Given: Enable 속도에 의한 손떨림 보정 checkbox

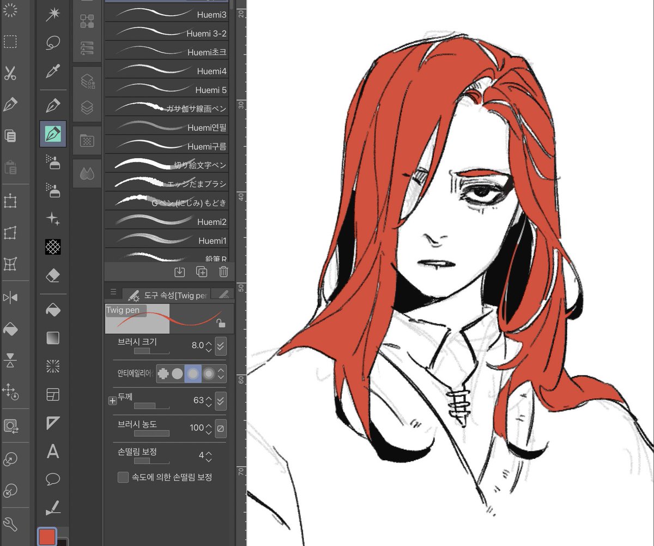Looking at the screenshot, I should (123, 477).
